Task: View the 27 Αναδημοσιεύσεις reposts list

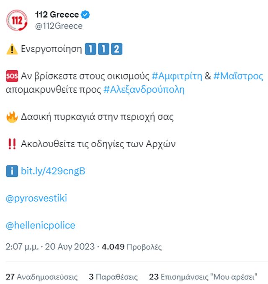Action: (42, 276)
